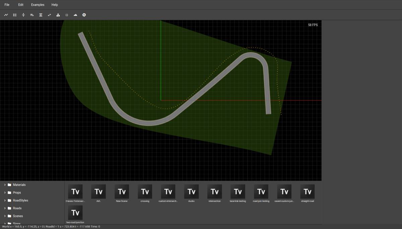Open the File menu
This screenshot has width=402, height=229.
click(7, 5)
